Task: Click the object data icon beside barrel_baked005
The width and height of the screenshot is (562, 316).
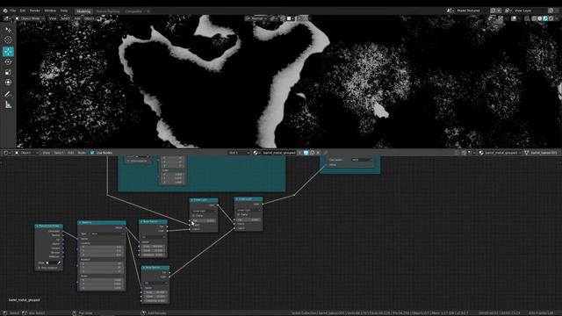Action: pyautogui.click(x=527, y=153)
